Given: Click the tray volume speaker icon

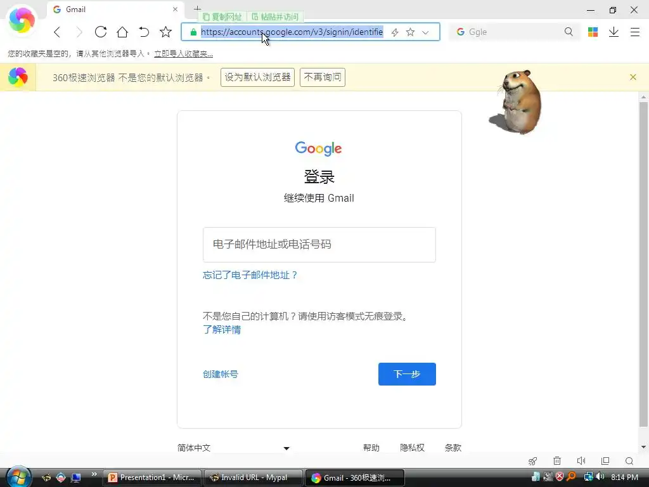Looking at the screenshot, I should pos(600,477).
